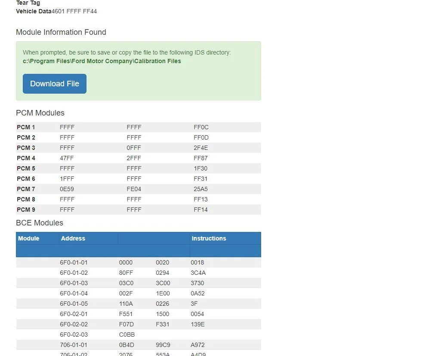The height and width of the screenshot is (356, 447).
Task: Select address 6F0-02-01 in BCE table
Action: pos(74,314)
